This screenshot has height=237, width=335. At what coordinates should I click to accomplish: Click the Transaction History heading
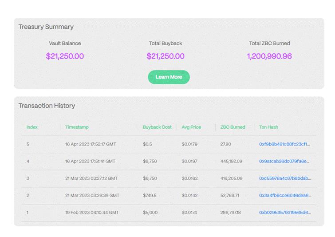[47, 106]
